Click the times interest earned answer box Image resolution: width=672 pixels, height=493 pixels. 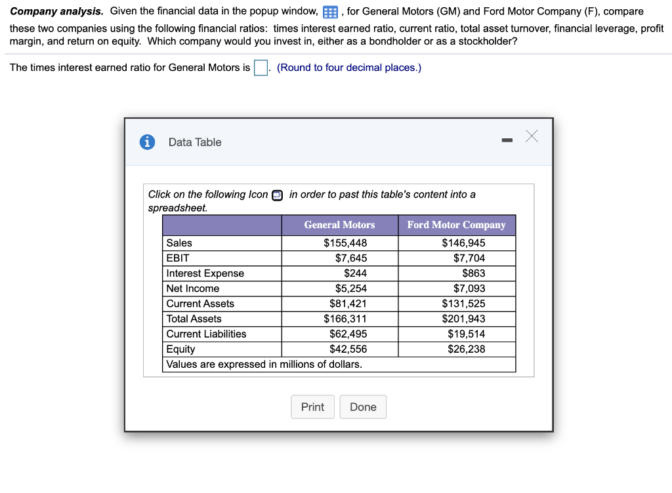pyautogui.click(x=261, y=68)
